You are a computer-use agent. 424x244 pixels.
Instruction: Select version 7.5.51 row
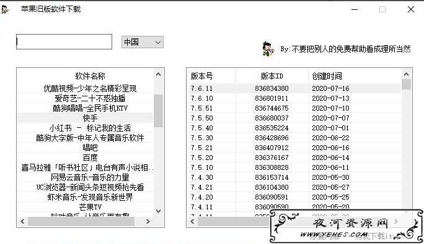coord(294,108)
